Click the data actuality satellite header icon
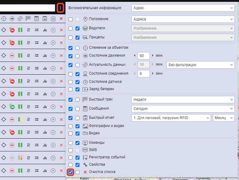239x180 pixels. click(20, 19)
